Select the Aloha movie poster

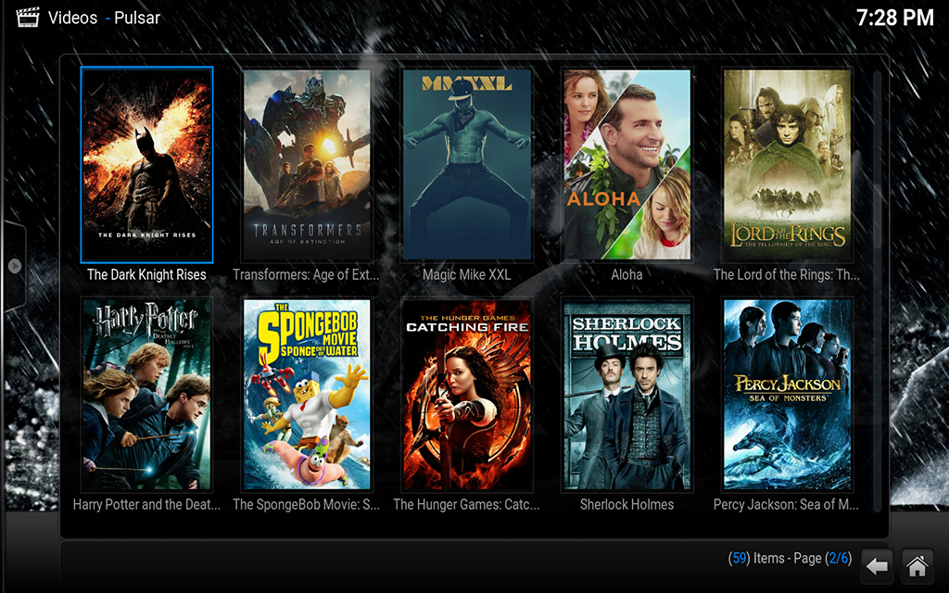click(x=626, y=165)
